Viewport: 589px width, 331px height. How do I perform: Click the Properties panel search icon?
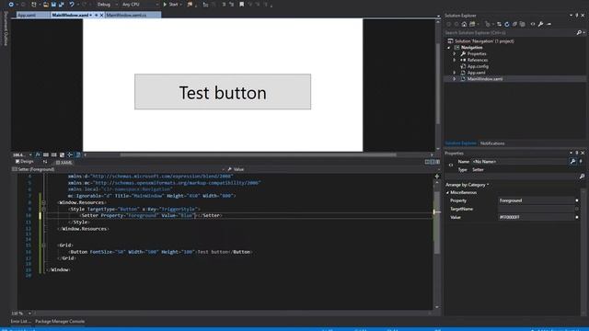[x=582, y=176]
